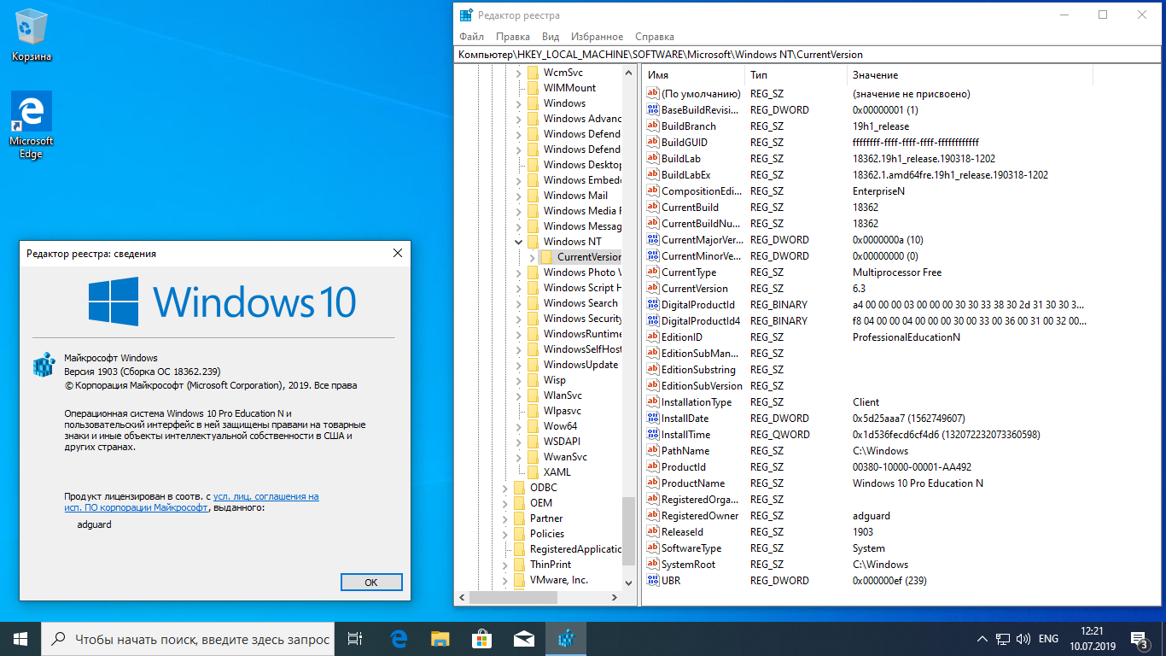Screen dimensions: 1166x656
Task: Expand the Windows Search key
Action: click(x=518, y=303)
